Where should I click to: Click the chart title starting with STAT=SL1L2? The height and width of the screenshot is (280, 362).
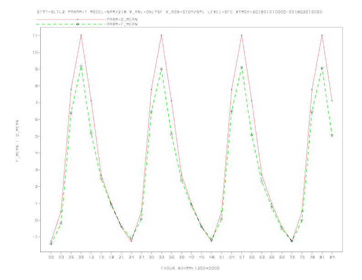180,12
